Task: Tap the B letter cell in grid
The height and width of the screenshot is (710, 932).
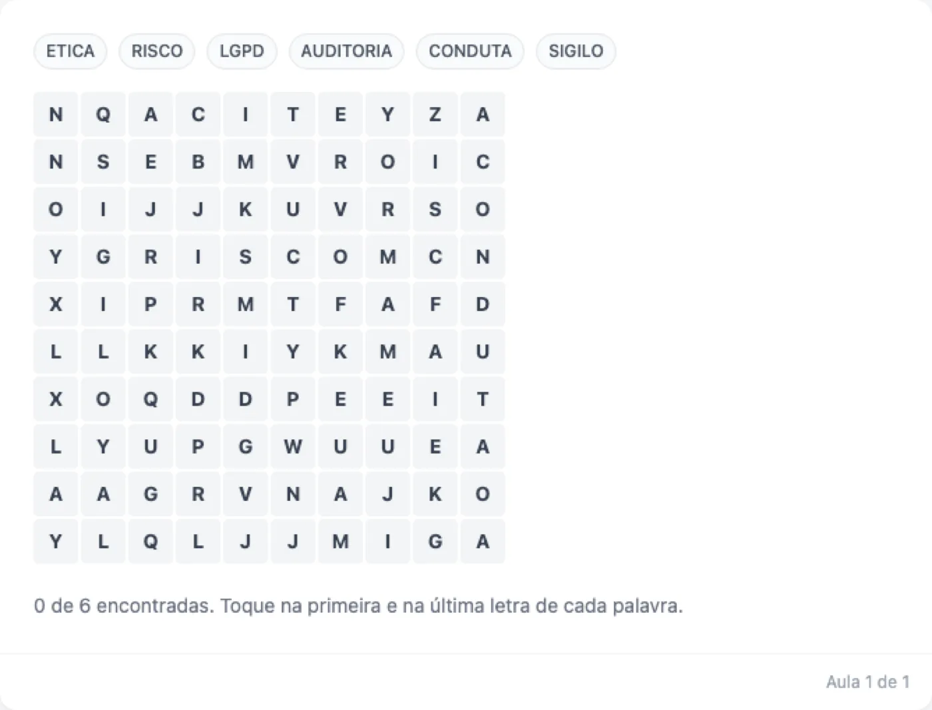Action: tap(198, 162)
